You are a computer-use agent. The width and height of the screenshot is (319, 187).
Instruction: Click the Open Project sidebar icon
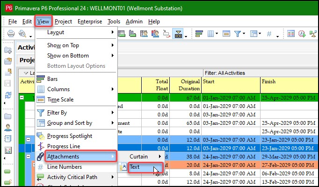8,61
